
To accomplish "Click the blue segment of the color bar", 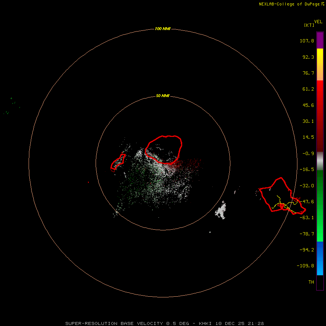I will [x=320, y=258].
